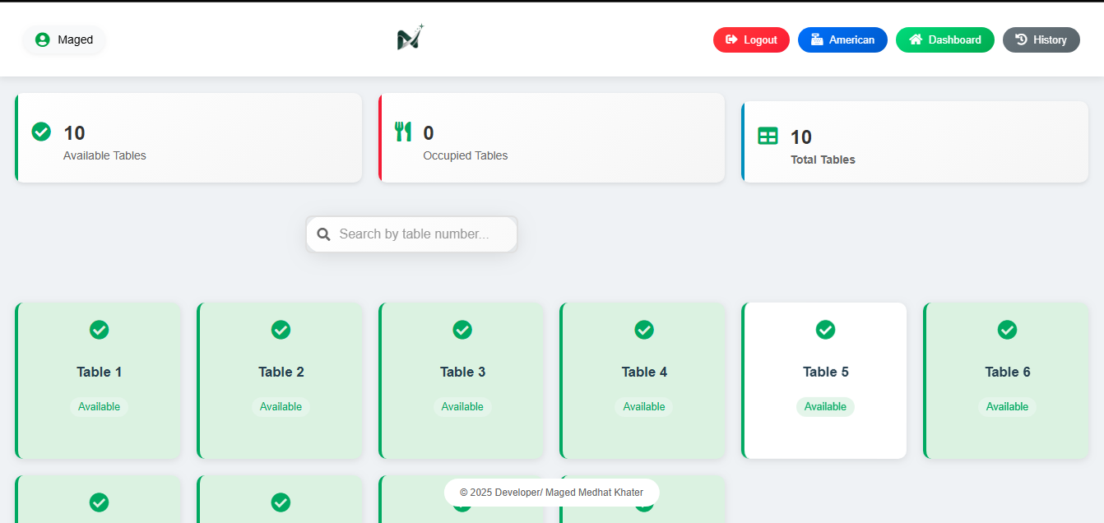Switch to American mode button
Viewport: 1104px width, 523px height.
point(842,39)
